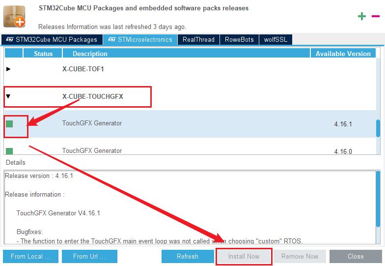The height and width of the screenshot is (266, 385).
Task: Click the 'TouchGFX Generator V4.16.1' details line
Action: tap(58, 213)
